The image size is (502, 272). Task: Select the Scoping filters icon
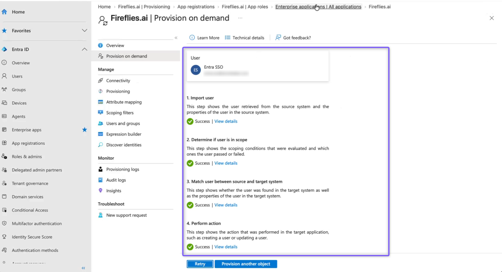(x=100, y=113)
